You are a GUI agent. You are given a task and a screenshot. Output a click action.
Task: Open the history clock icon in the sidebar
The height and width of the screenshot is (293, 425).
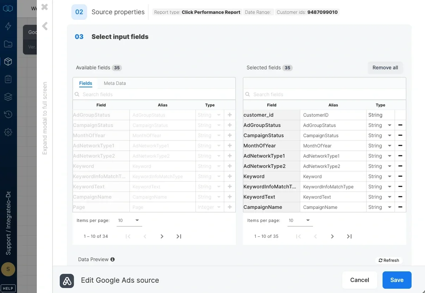pyautogui.click(x=8, y=114)
